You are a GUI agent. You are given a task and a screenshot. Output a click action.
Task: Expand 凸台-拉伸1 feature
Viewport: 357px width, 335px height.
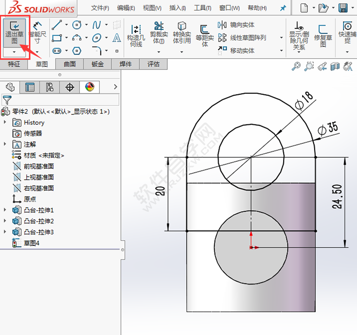pos(5,210)
